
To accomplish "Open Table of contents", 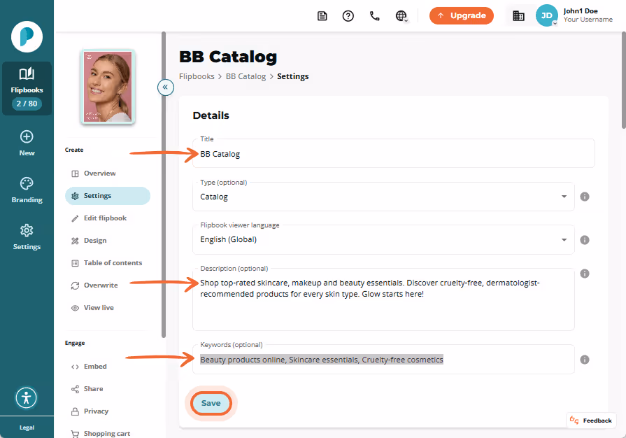I will pyautogui.click(x=108, y=262).
